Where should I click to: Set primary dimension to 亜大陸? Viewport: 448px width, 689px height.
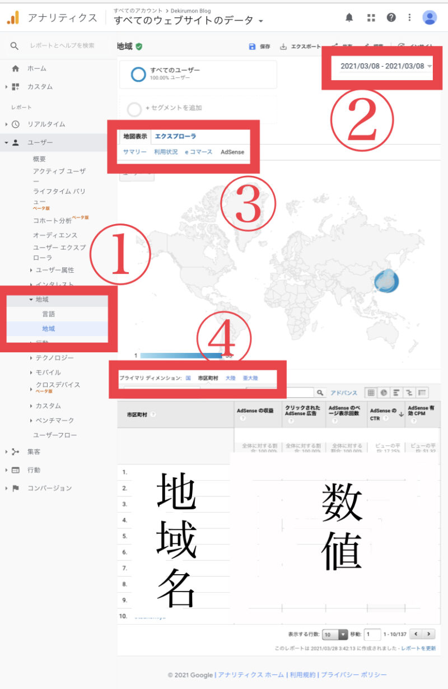tap(251, 378)
